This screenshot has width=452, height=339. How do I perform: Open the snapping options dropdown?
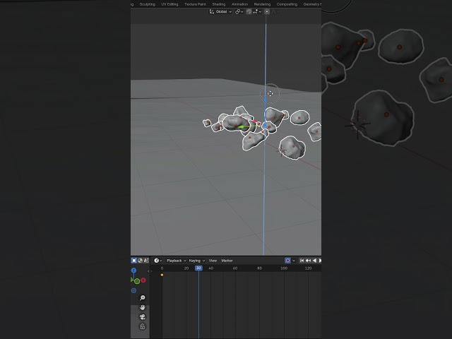point(257,11)
